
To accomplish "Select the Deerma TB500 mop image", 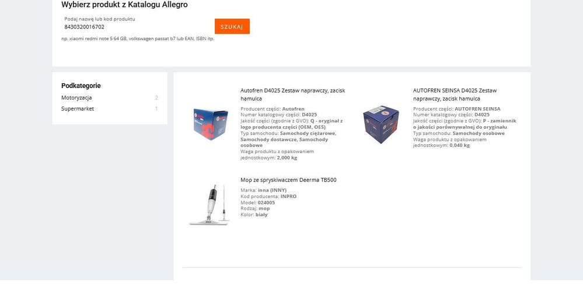I will click(x=210, y=204).
